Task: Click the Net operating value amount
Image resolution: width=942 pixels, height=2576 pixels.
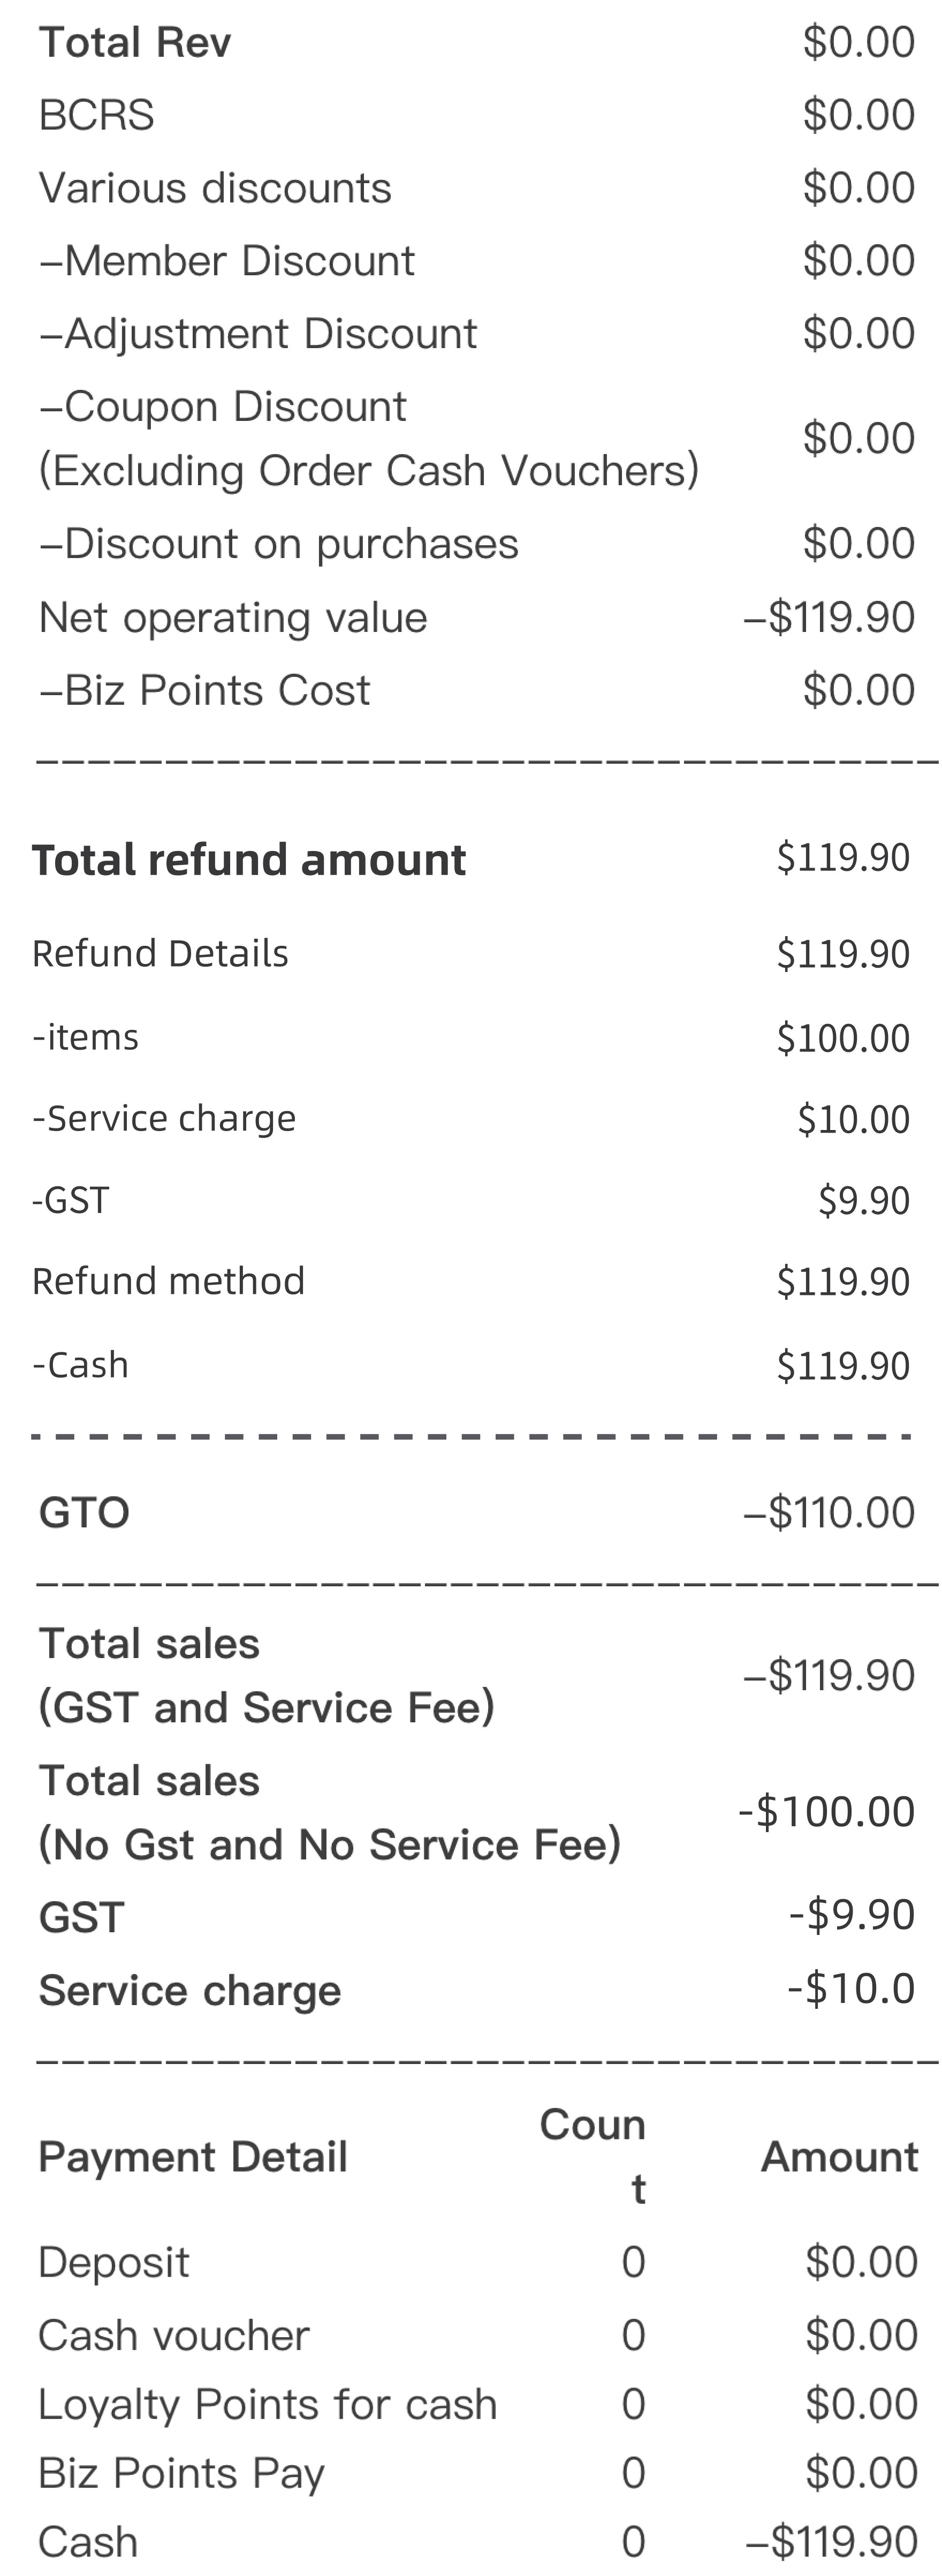Action: pos(829,617)
